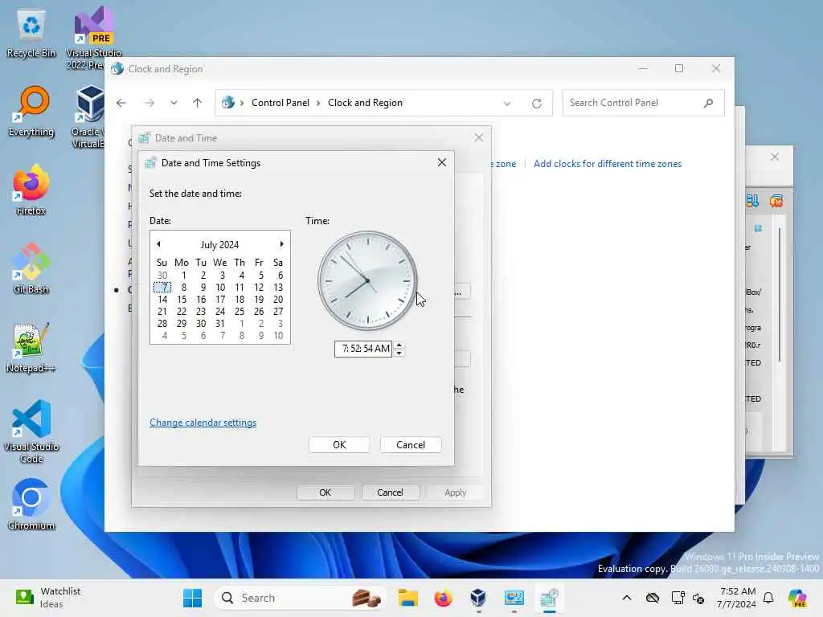Open the Recycle Bin desktop icon

click(x=31, y=34)
